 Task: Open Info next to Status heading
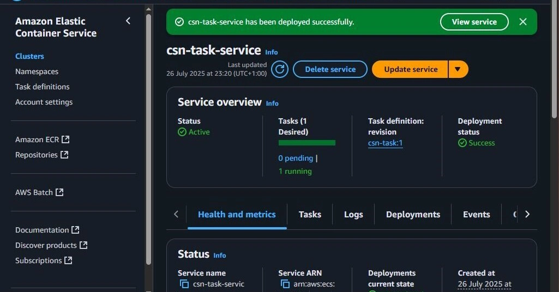pyautogui.click(x=219, y=255)
